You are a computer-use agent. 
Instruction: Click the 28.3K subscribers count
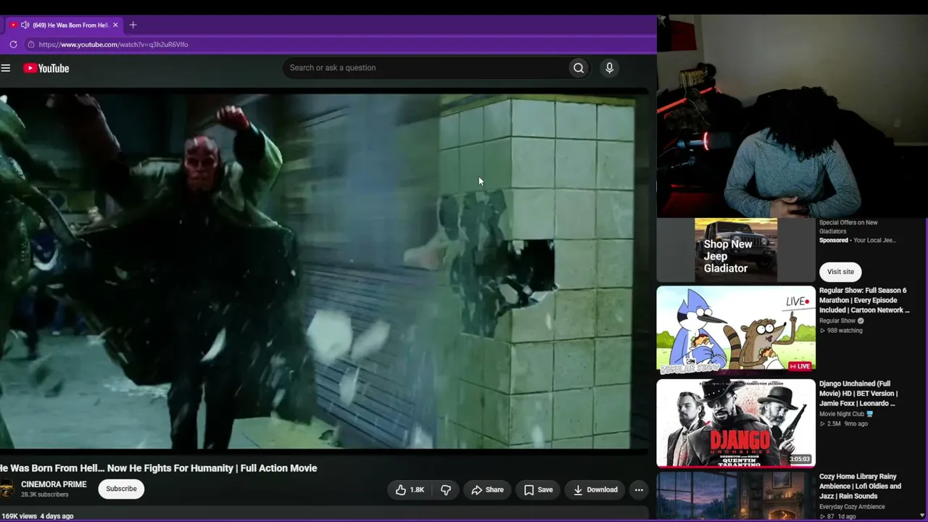pyautogui.click(x=45, y=494)
